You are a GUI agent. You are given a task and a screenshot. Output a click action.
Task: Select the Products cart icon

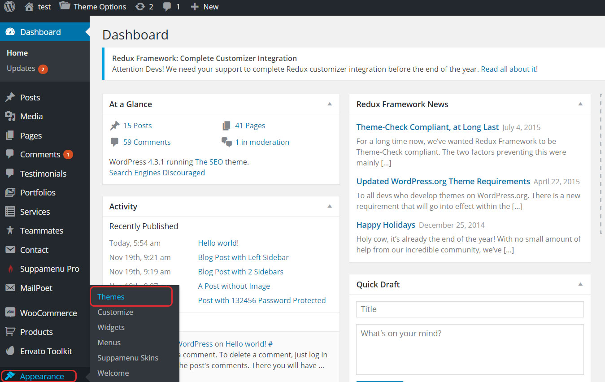coord(10,332)
